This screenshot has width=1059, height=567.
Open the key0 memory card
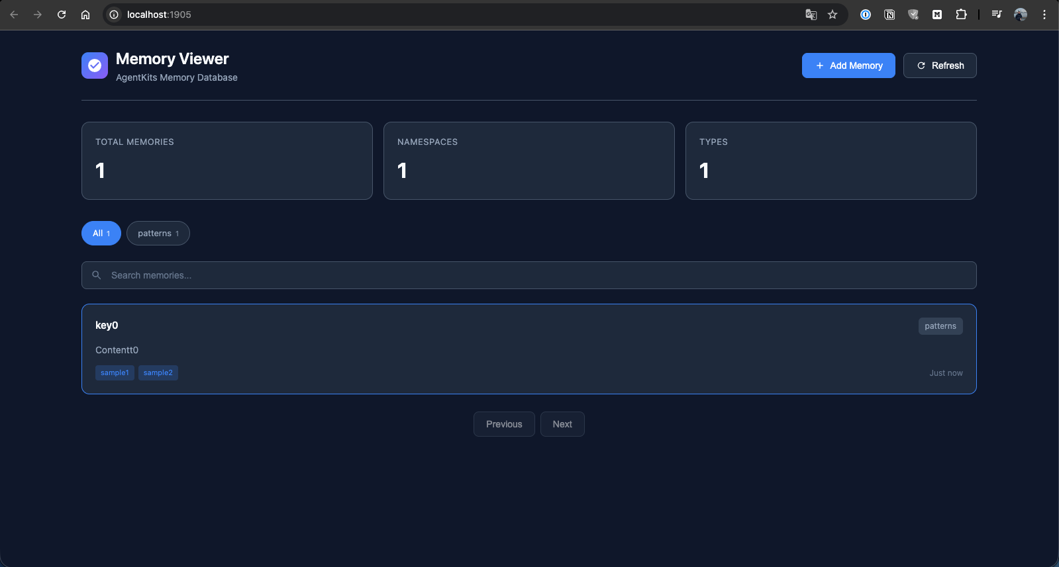click(x=529, y=349)
